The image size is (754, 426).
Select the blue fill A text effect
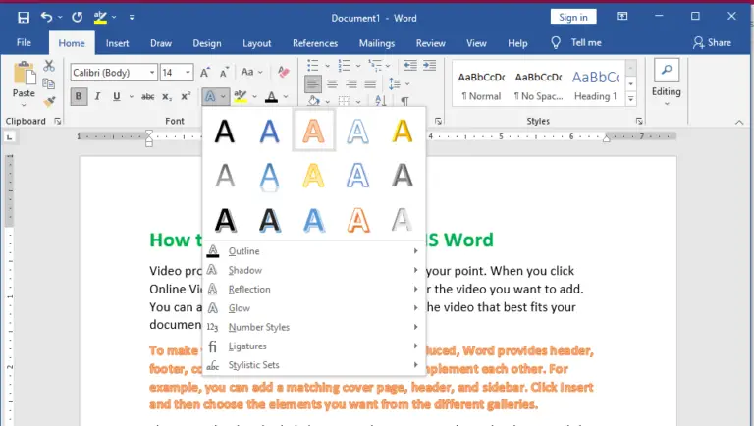click(269, 131)
